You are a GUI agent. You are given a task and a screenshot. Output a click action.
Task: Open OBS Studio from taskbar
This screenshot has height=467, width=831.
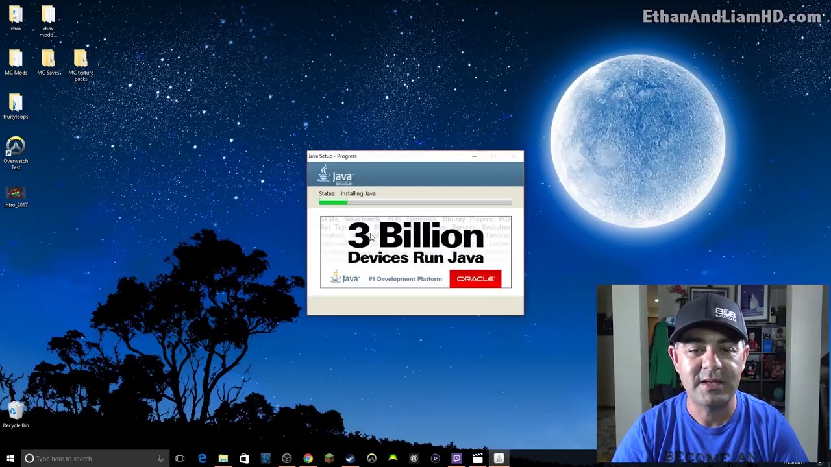click(286, 459)
